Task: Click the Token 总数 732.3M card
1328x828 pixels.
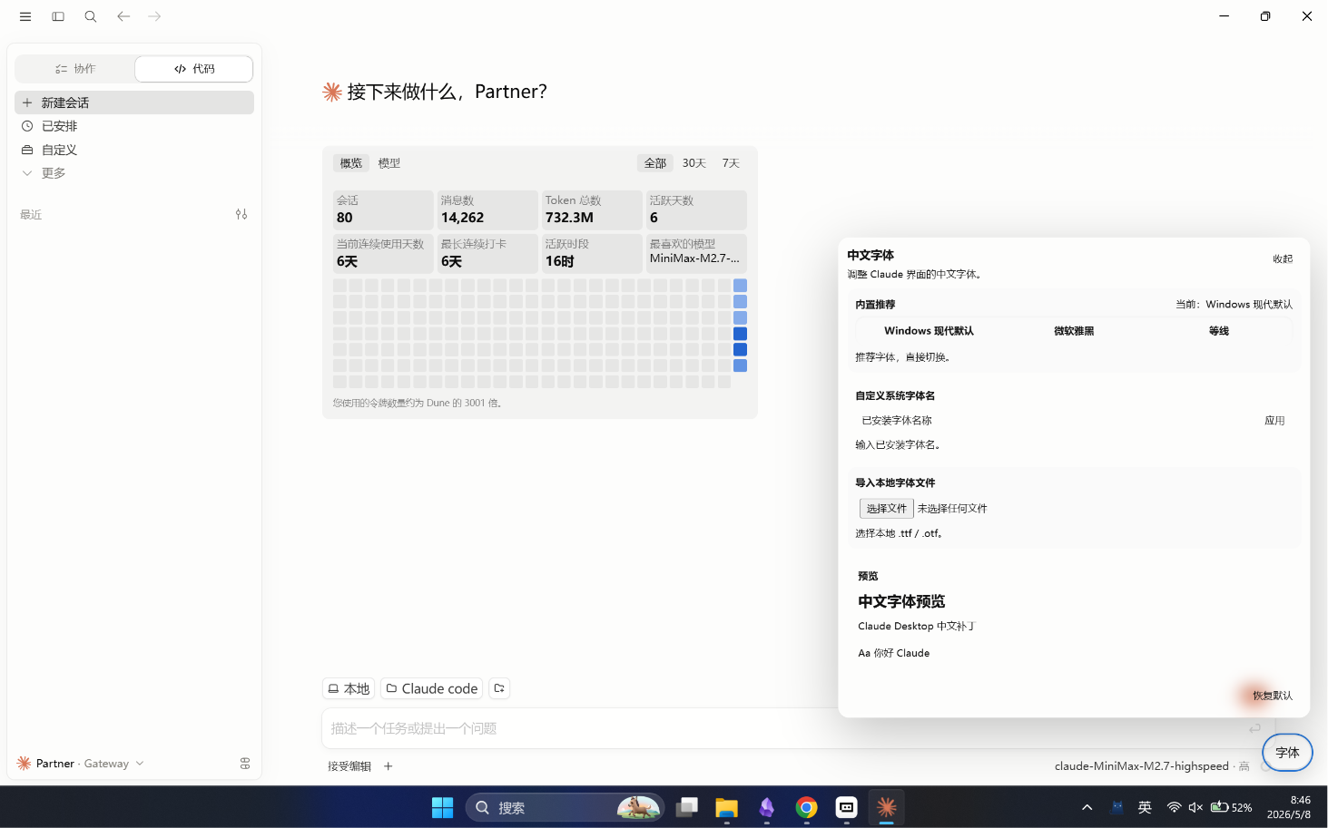Action: (x=592, y=209)
